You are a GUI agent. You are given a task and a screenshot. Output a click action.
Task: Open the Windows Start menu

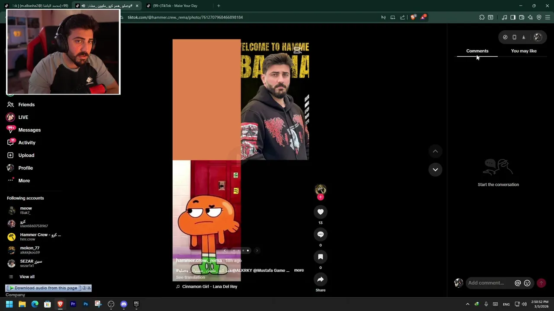coord(9,304)
